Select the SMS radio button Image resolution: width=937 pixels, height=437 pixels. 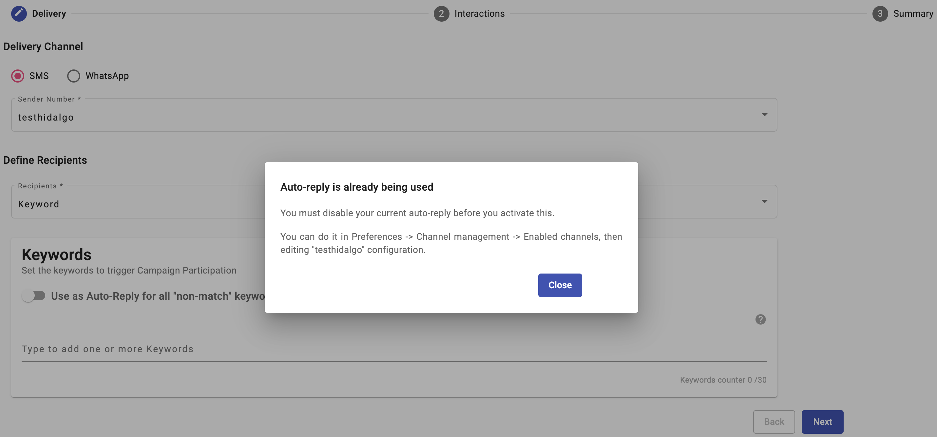click(x=17, y=76)
